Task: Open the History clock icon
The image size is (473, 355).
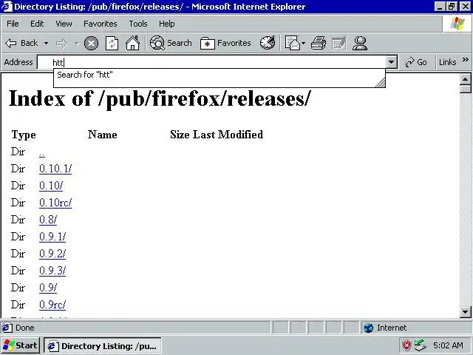Action: [268, 43]
